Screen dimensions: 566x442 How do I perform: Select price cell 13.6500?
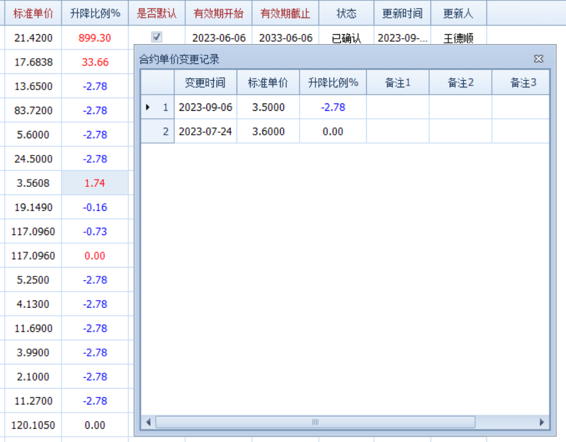[x=33, y=86]
